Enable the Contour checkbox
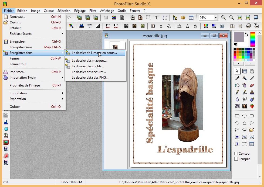264x187 pixels. pos(236,153)
